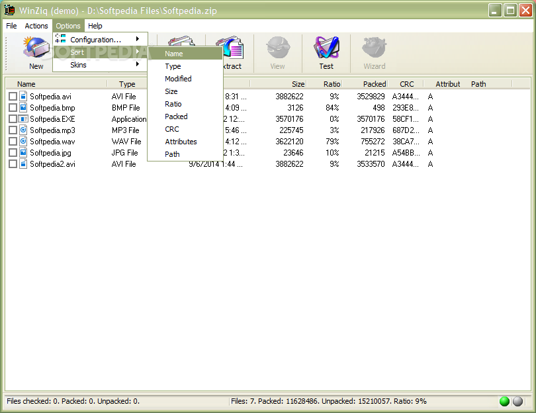This screenshot has width=536, height=413.
Task: Choose Sort in the Options menu
Action: tap(100, 52)
